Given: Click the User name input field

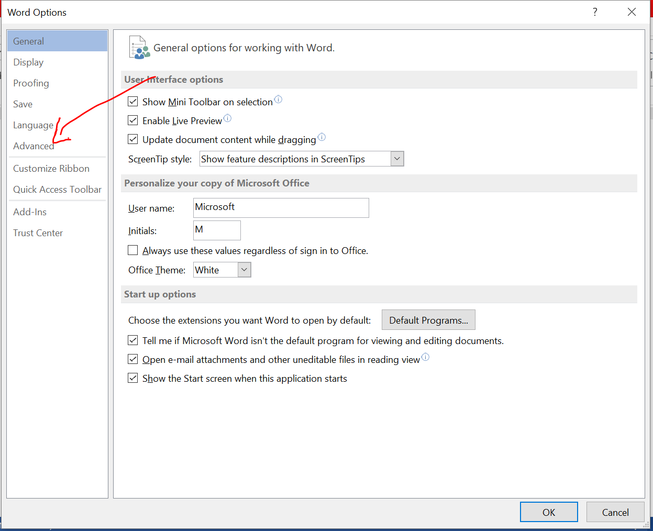Looking at the screenshot, I should tap(281, 208).
